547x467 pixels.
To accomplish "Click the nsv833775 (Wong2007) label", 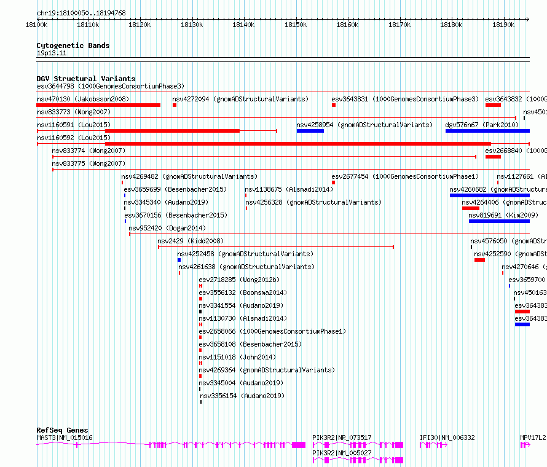I will (89, 163).
